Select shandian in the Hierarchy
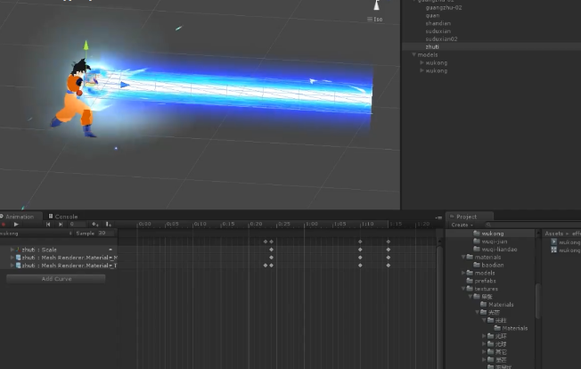581x369 pixels. coord(438,23)
